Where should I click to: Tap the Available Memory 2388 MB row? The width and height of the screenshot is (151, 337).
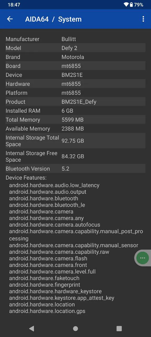point(75,128)
